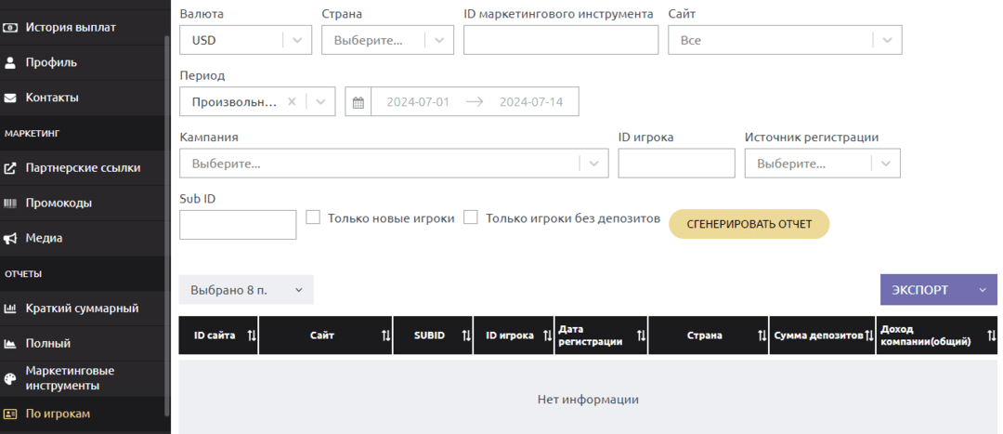Sort the table by ID сайта column

click(252, 335)
